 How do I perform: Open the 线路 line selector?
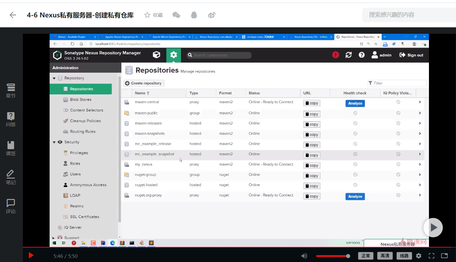(x=404, y=256)
